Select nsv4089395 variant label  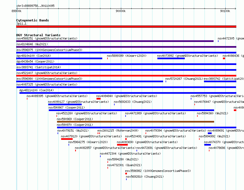pos(57,96)
